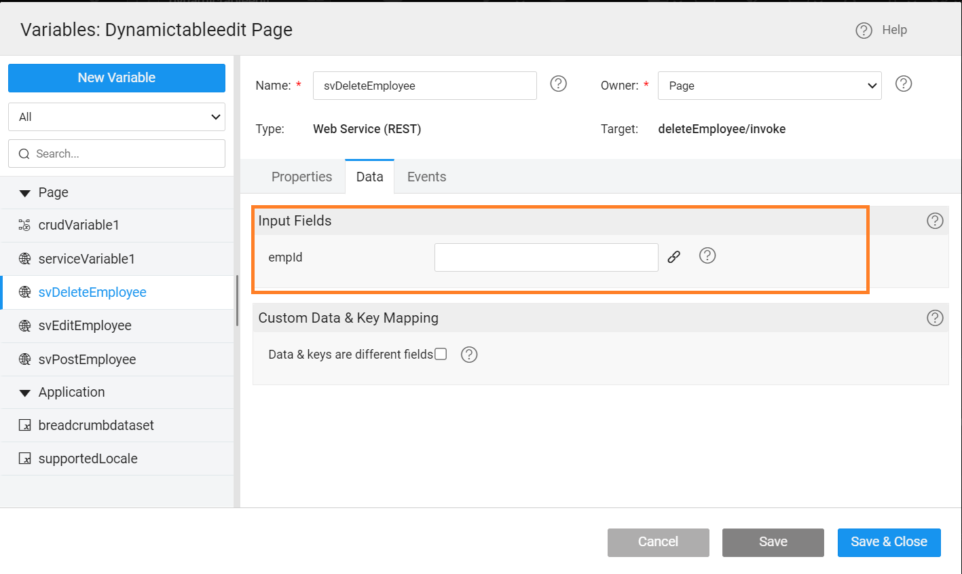Select svEditEmployee variable in sidebar

(85, 325)
